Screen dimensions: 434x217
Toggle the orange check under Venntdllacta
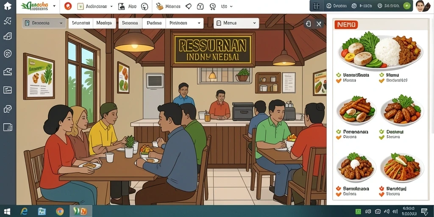pyautogui.click(x=338, y=81)
